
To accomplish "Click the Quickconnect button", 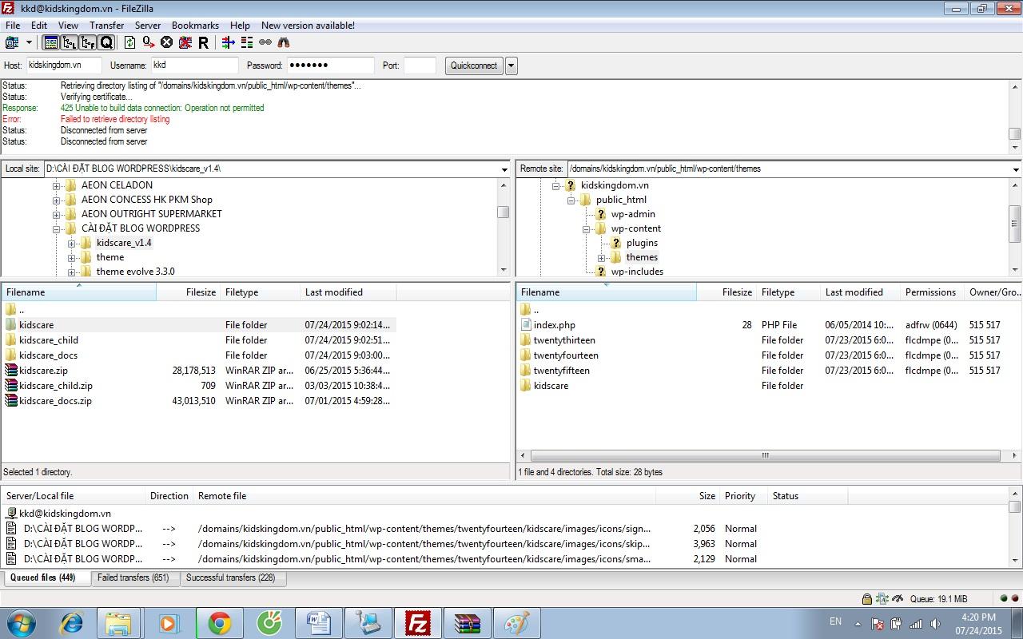I will pyautogui.click(x=474, y=65).
